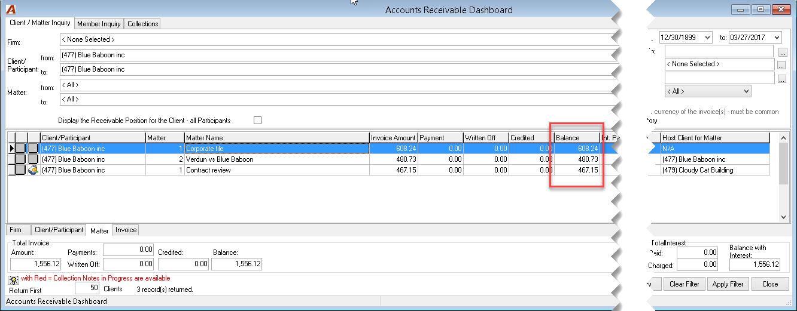Select the Corporate file matter name cell
Image resolution: width=797 pixels, height=311 pixels.
(x=276, y=149)
